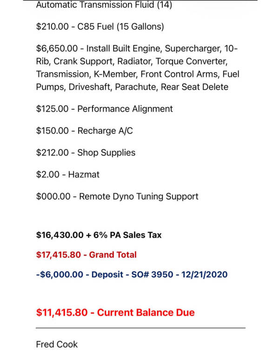Click the Fred Cook signature name
279x362 pixels.
(x=57, y=345)
